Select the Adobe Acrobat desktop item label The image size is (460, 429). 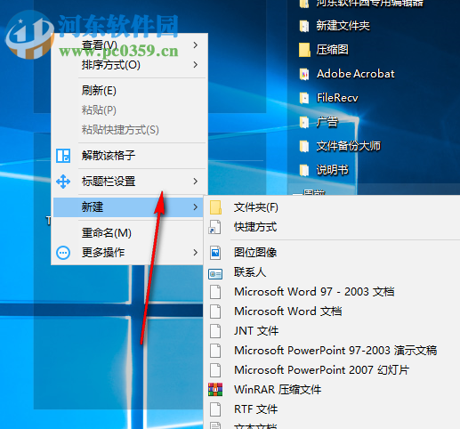tap(356, 74)
